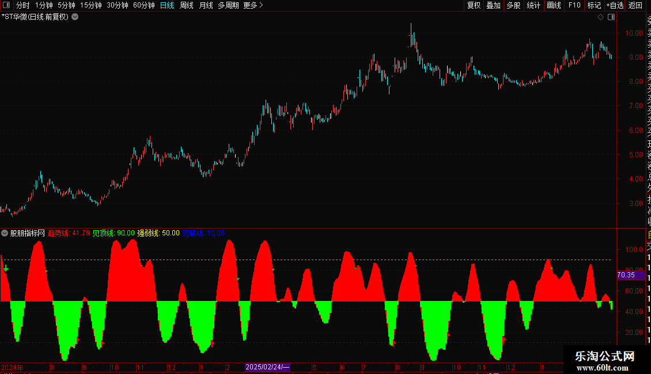Click the 返回 back button

635,5
